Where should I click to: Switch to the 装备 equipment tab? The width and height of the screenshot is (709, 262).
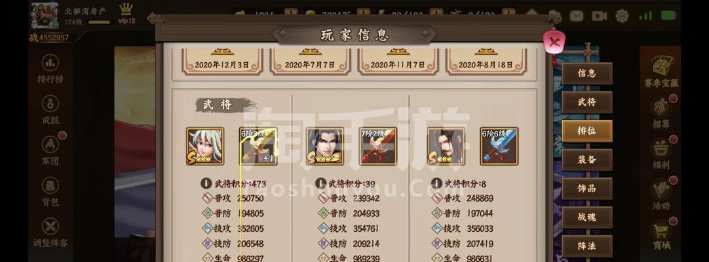tap(587, 160)
